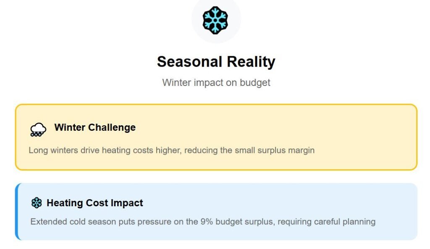Click the small snowflake icon beside Heating Cost Impact

click(x=37, y=203)
